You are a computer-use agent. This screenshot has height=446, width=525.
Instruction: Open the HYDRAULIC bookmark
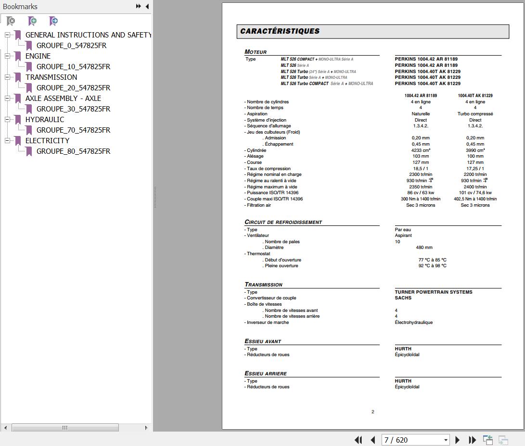coord(45,120)
